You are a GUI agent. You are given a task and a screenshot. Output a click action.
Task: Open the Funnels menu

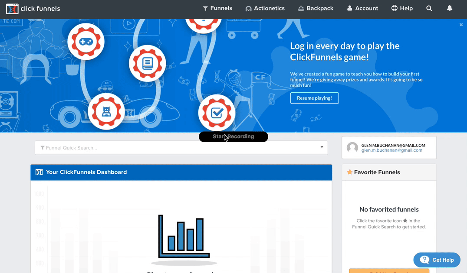coord(217,8)
